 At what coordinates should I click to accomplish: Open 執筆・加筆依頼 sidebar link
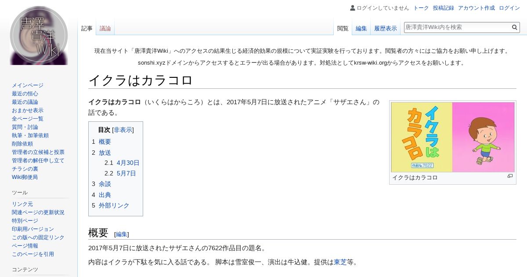coord(30,135)
